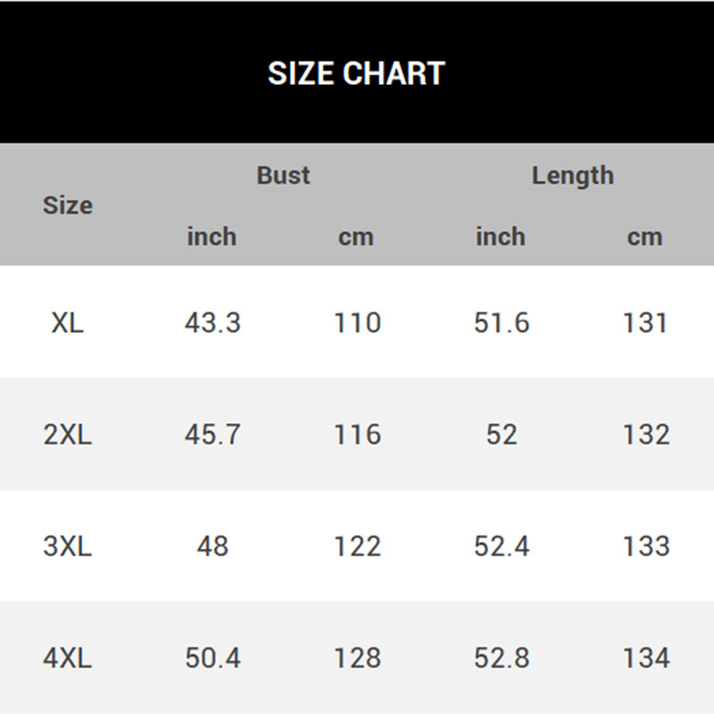Image resolution: width=714 pixels, height=714 pixels.
Task: Click the Bust column header
Action: pos(284,176)
